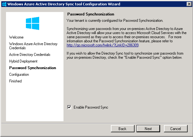Click Next to continue the wizard
193x137 pixels.
coord(148,129)
